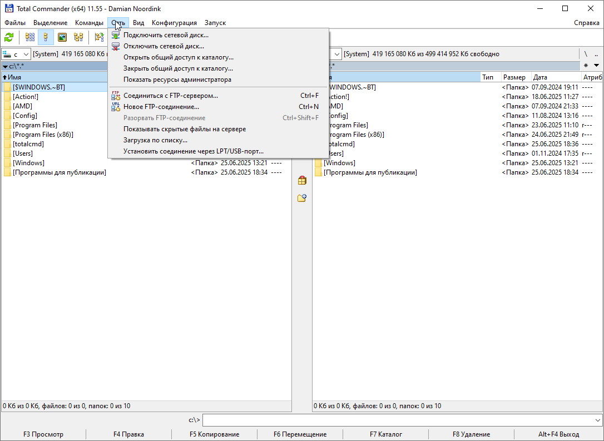
Task: Go to root with backslash button
Action: (586, 54)
